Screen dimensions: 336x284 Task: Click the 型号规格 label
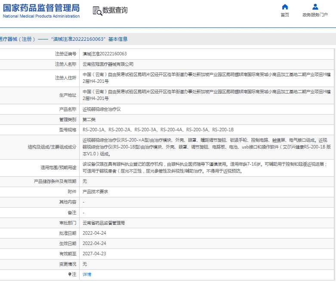pyautogui.click(x=68, y=130)
